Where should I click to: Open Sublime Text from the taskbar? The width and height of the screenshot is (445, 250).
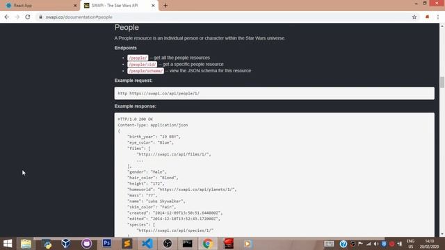[127, 244]
